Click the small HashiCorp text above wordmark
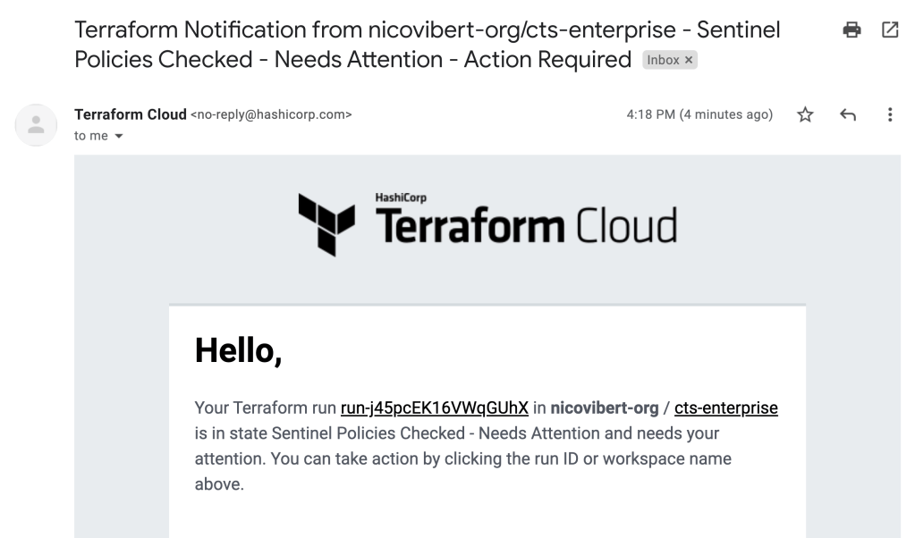Screen dimensions: 915x538 point(392,200)
